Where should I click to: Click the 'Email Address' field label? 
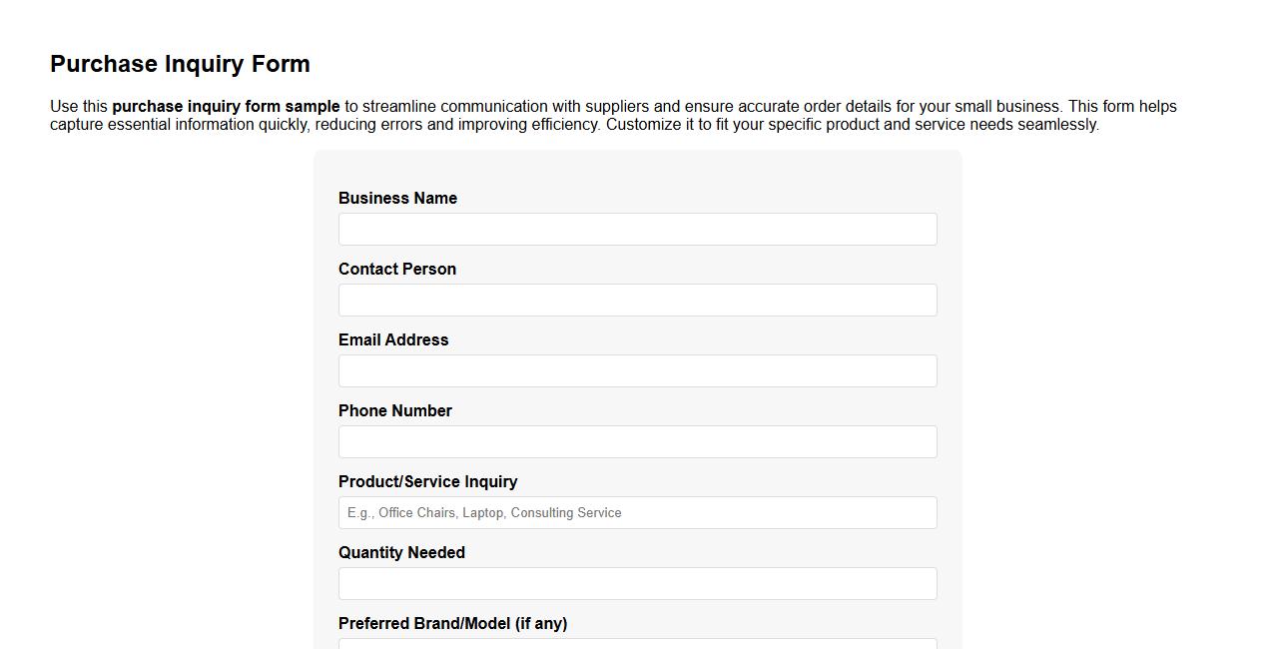pyautogui.click(x=393, y=339)
